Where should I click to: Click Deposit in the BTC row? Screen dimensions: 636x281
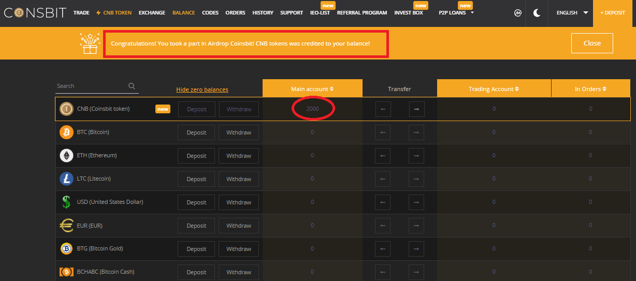tap(196, 132)
